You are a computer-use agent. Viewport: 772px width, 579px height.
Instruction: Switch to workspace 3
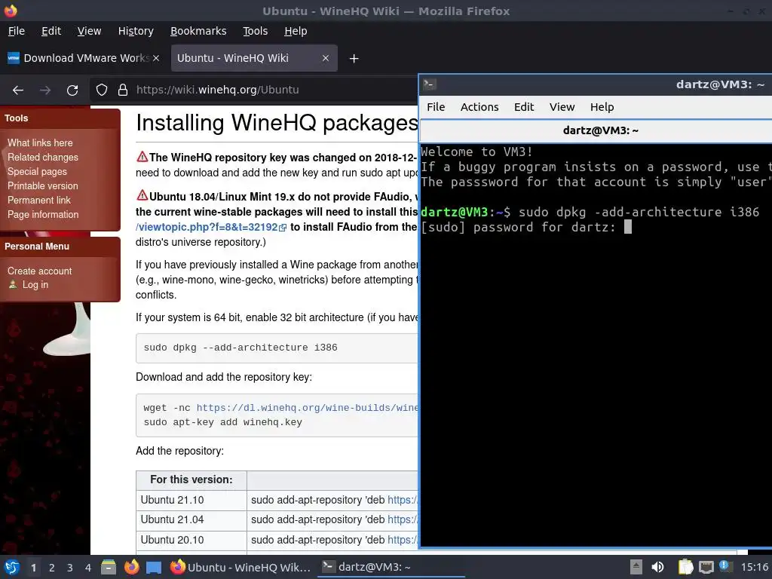coord(70,568)
